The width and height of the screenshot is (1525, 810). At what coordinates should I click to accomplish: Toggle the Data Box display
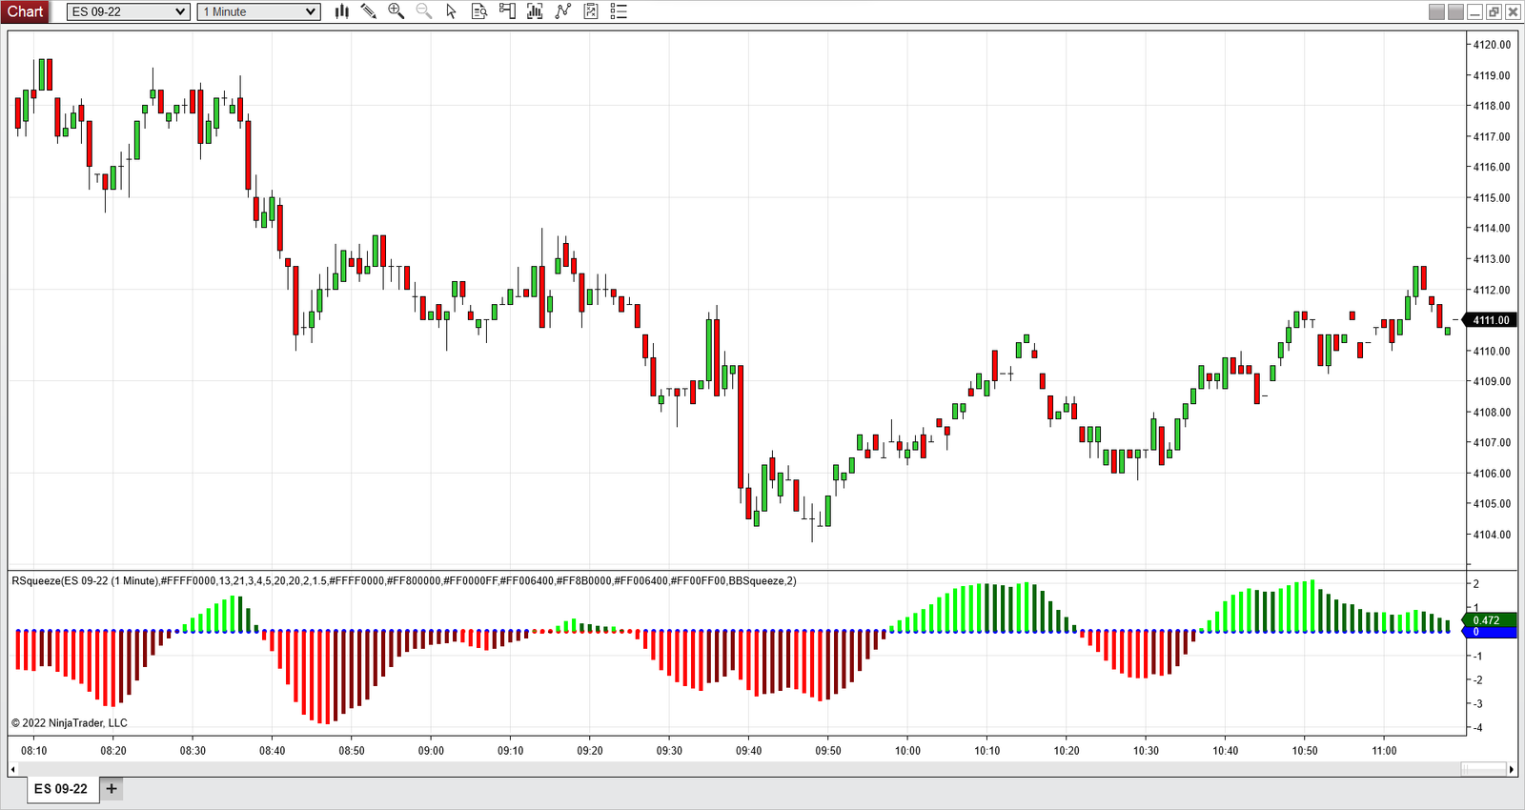(x=479, y=11)
